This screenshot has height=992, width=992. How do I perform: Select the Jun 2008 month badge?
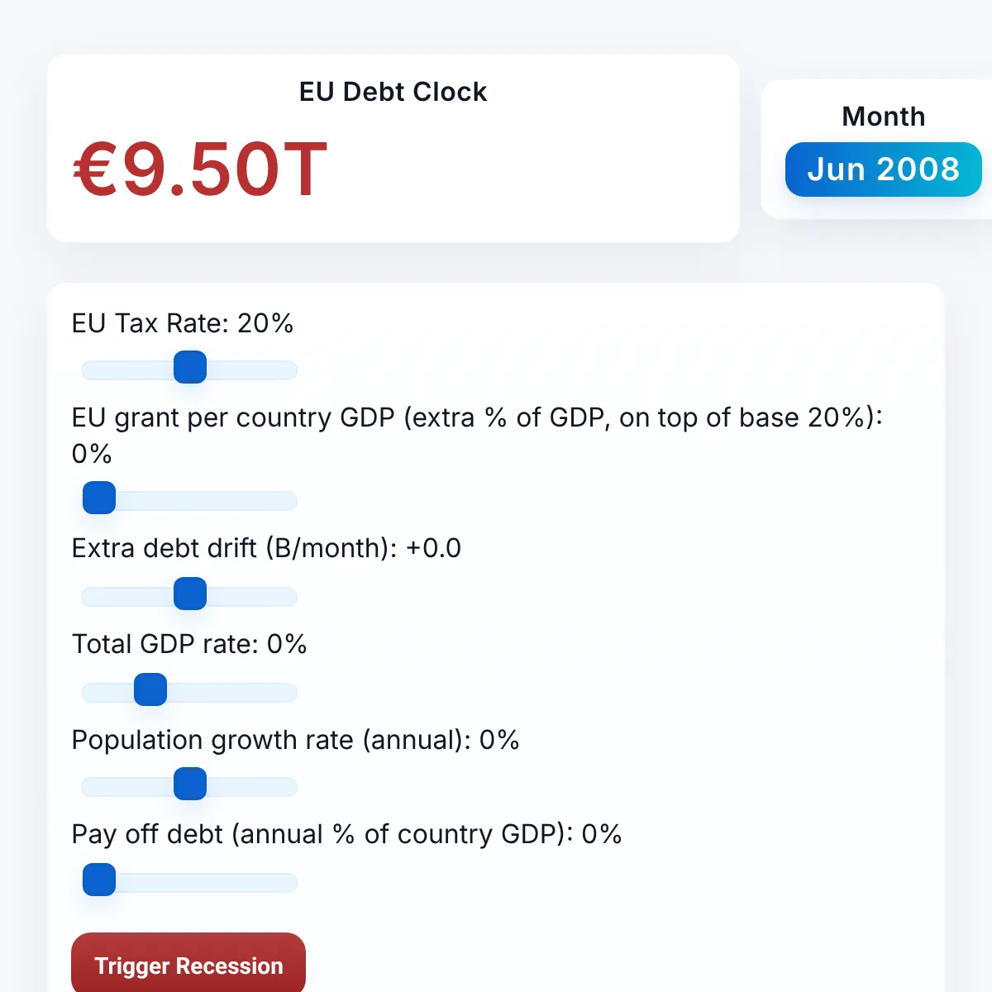coord(883,169)
